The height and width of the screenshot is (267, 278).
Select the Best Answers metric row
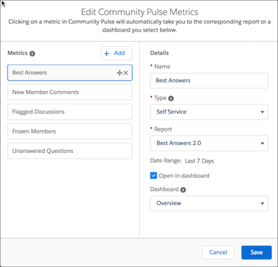click(x=70, y=73)
